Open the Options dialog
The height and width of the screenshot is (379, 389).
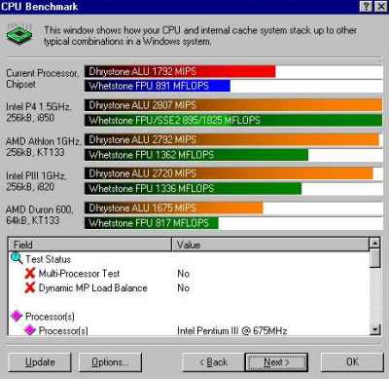110,362
